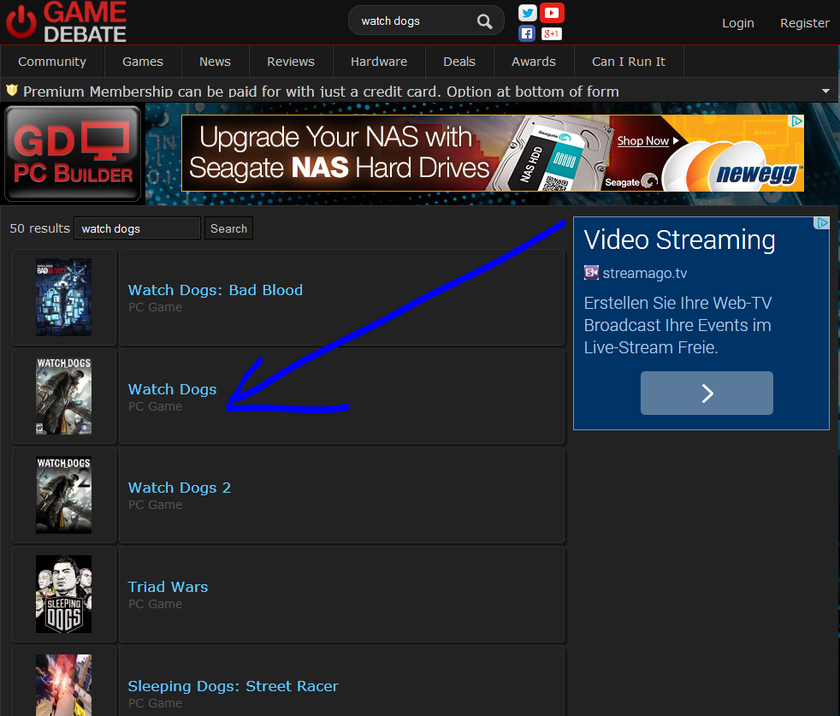Screen dimensions: 840x716
Task: Open the Hardware menu
Action: click(x=379, y=62)
